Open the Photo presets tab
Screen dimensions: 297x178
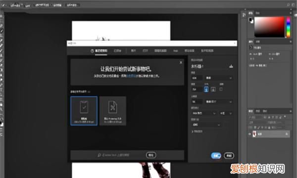point(134,51)
